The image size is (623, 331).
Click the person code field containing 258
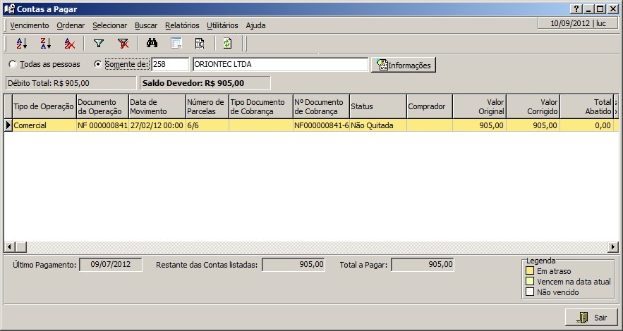point(169,64)
